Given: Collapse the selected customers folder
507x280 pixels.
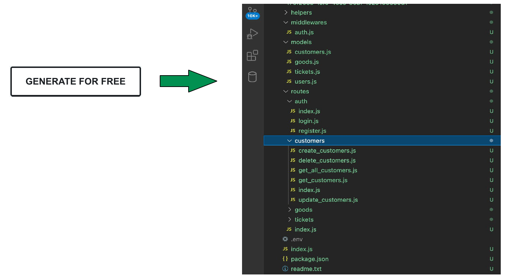Looking at the screenshot, I should (382, 141).
